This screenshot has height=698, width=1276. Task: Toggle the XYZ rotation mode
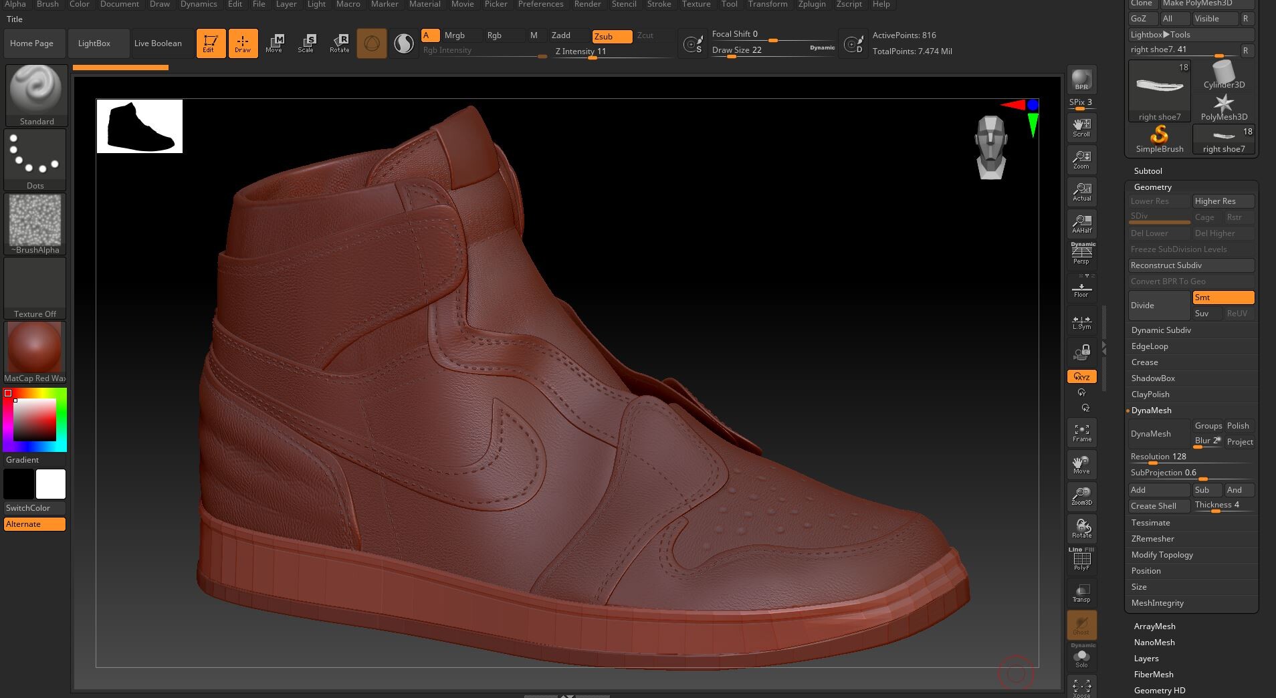pos(1081,376)
